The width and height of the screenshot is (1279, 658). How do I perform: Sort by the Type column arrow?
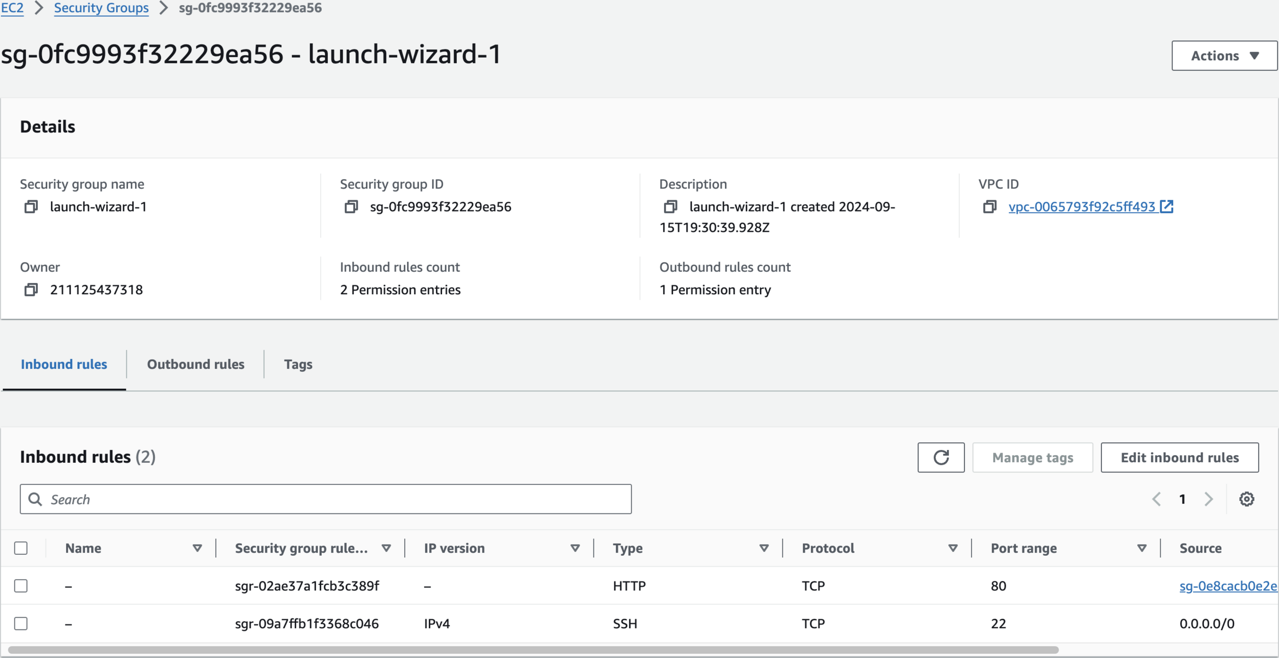pos(763,548)
